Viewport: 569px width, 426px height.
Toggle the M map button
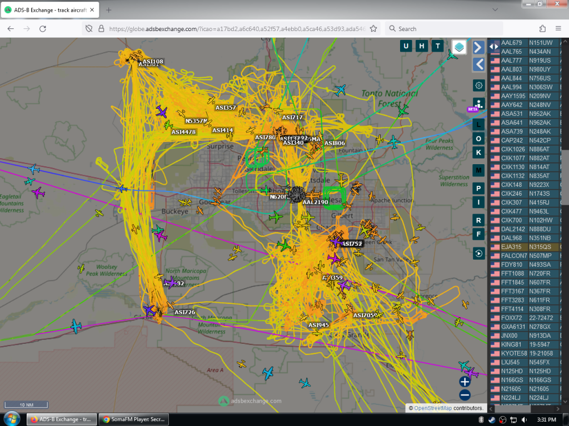(478, 170)
